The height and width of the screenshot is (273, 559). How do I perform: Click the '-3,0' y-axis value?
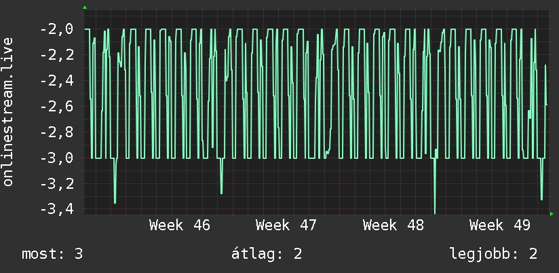tap(57, 158)
